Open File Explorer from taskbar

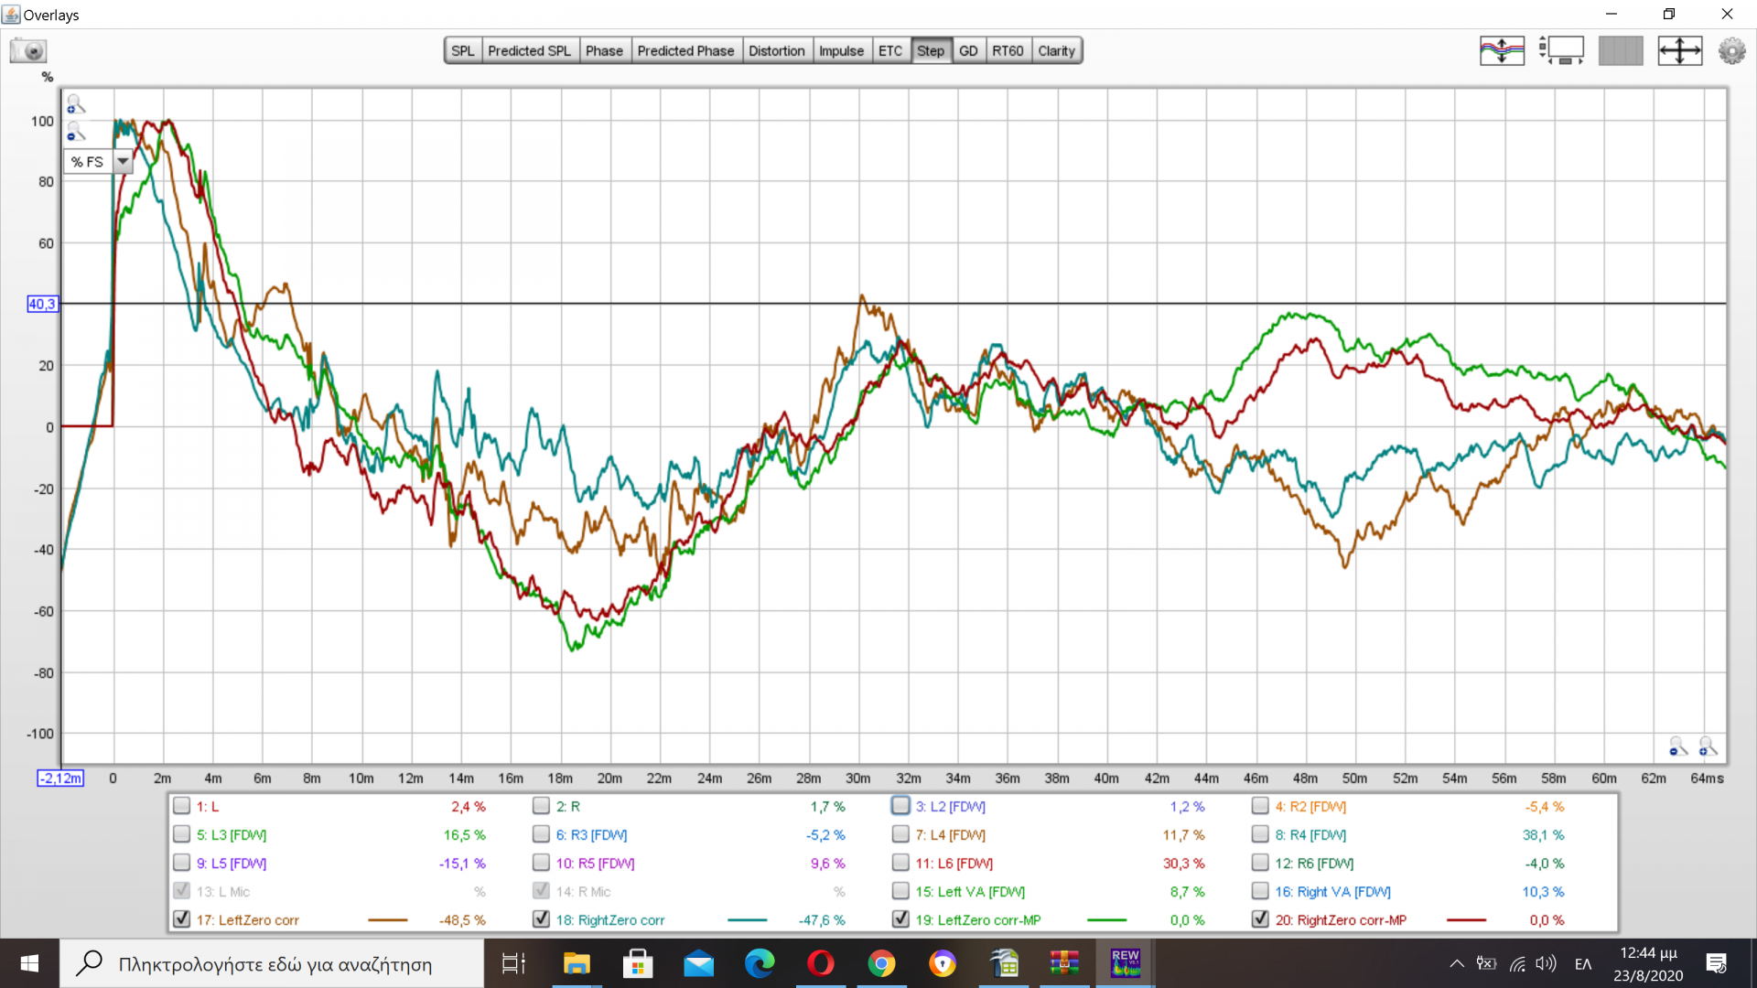(x=577, y=963)
